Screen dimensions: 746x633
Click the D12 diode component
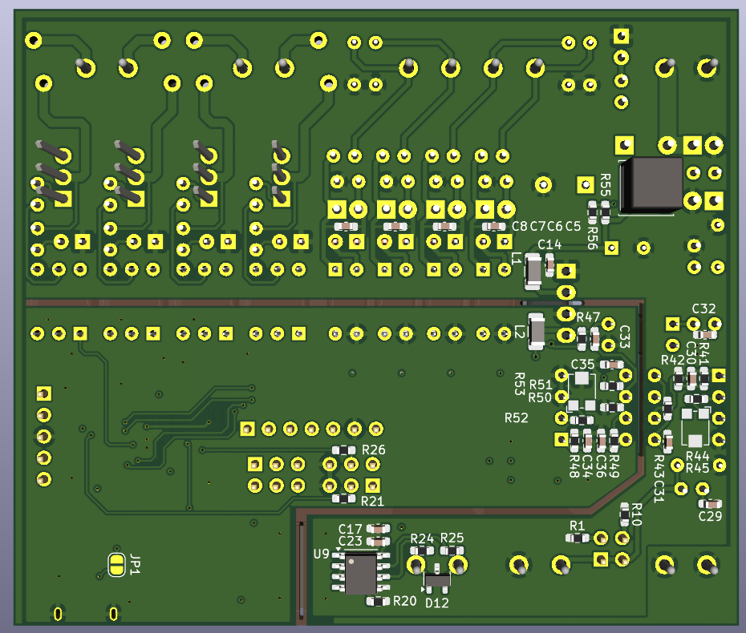click(437, 579)
